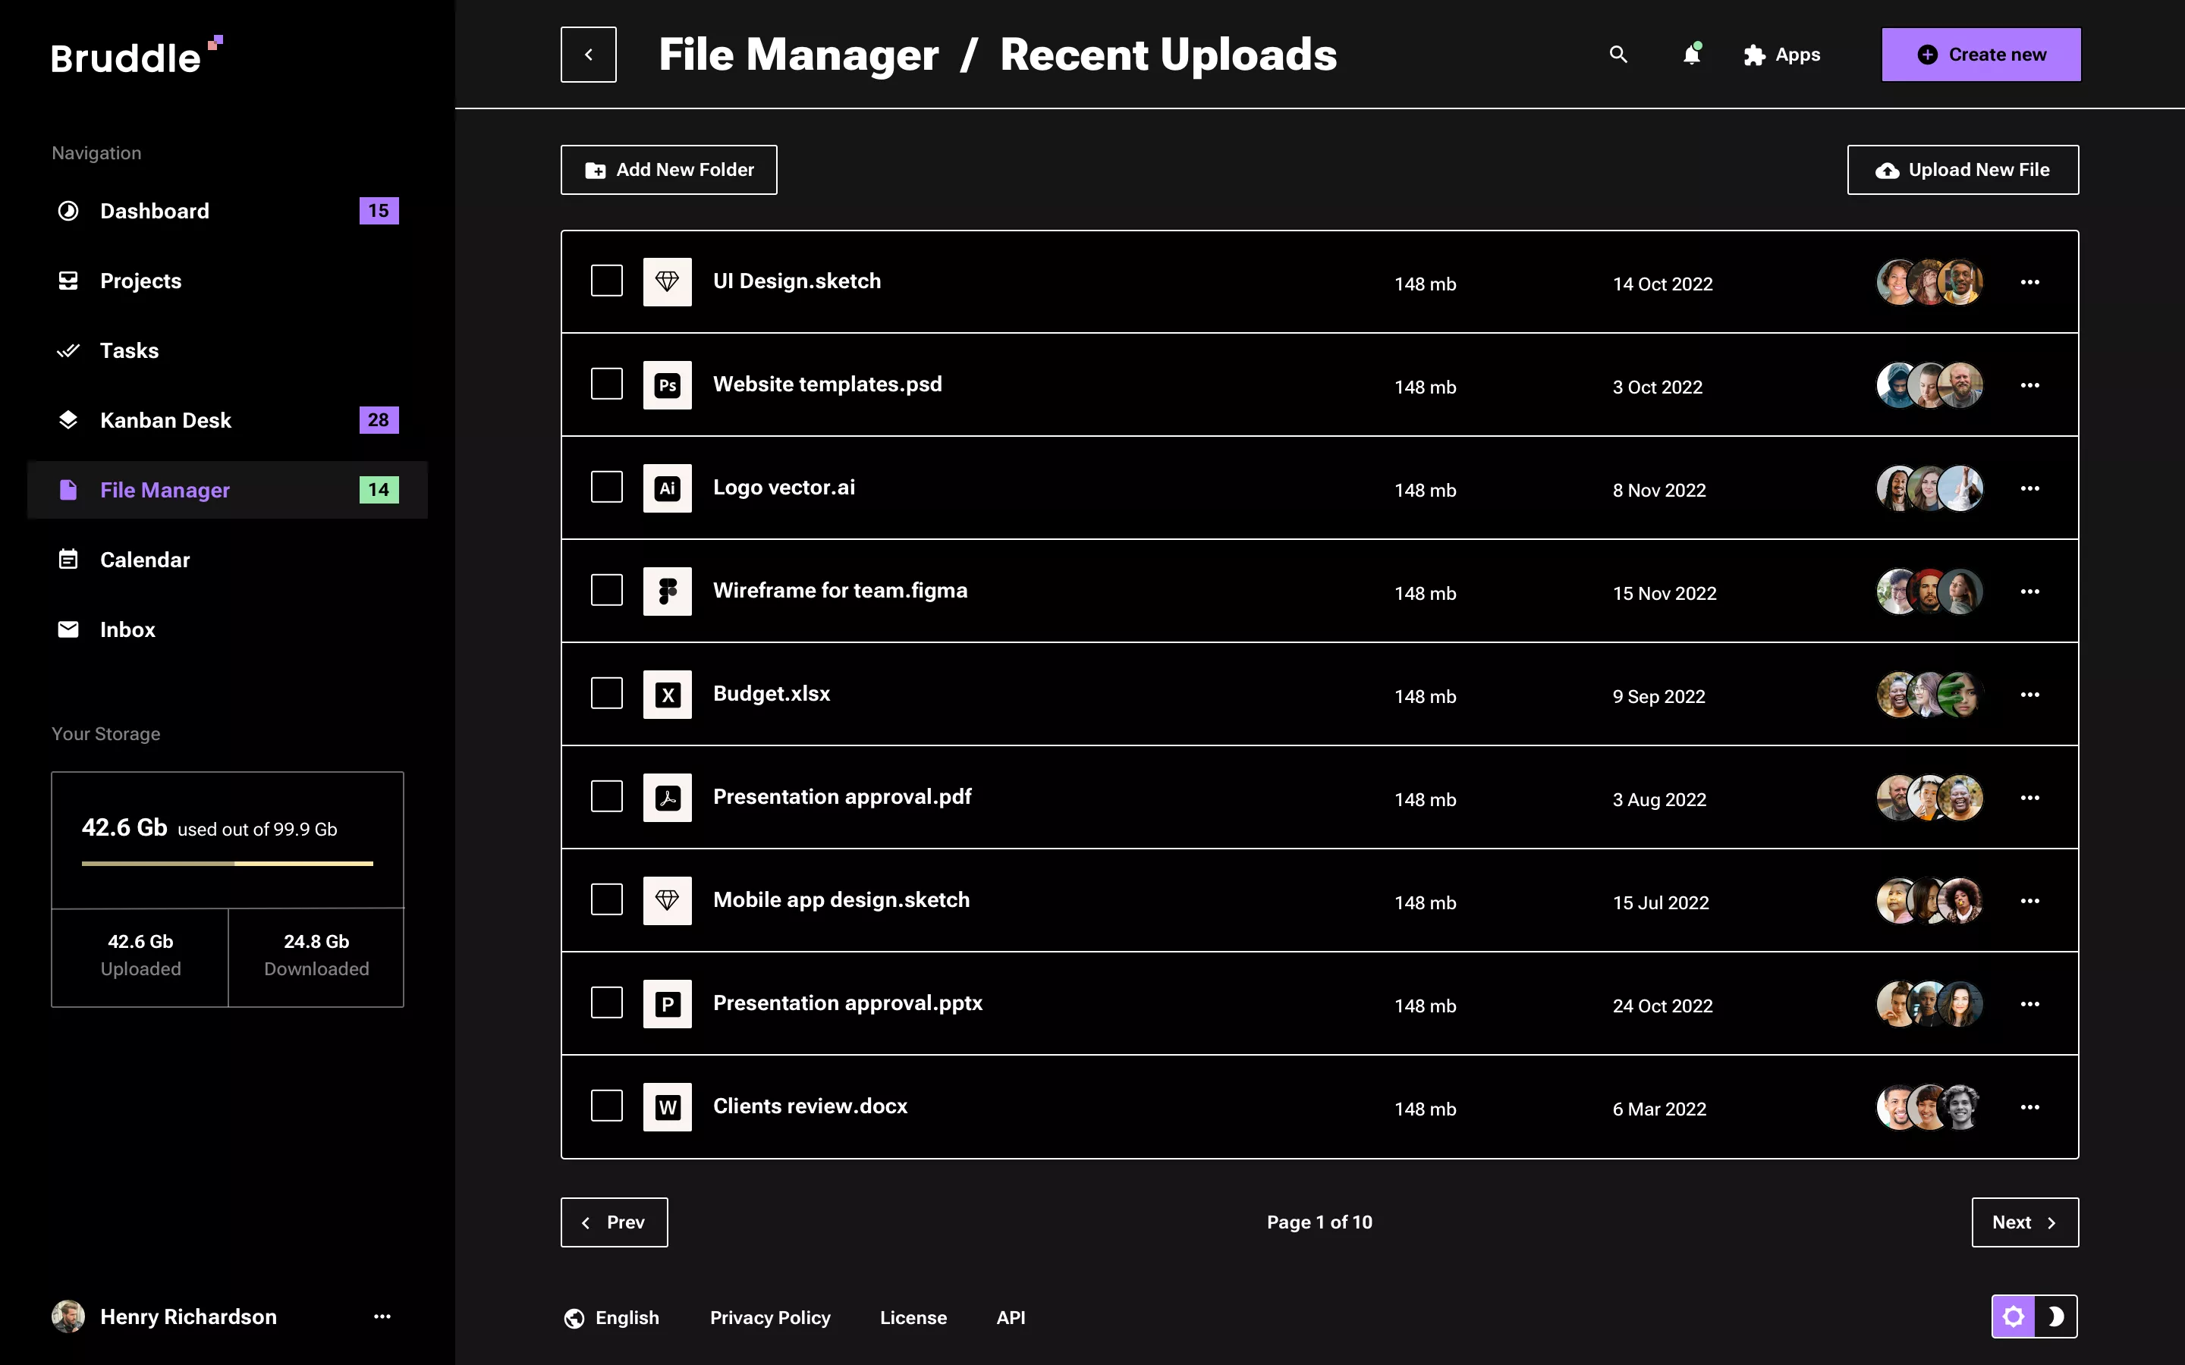Click the Figma icon beside Wireframe for team
The image size is (2185, 1365).
coord(667,591)
